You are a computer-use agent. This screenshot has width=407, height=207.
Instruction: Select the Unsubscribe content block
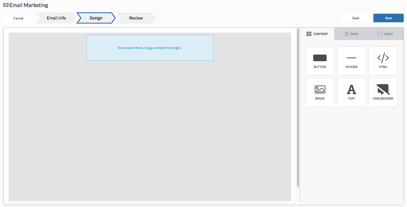click(383, 93)
